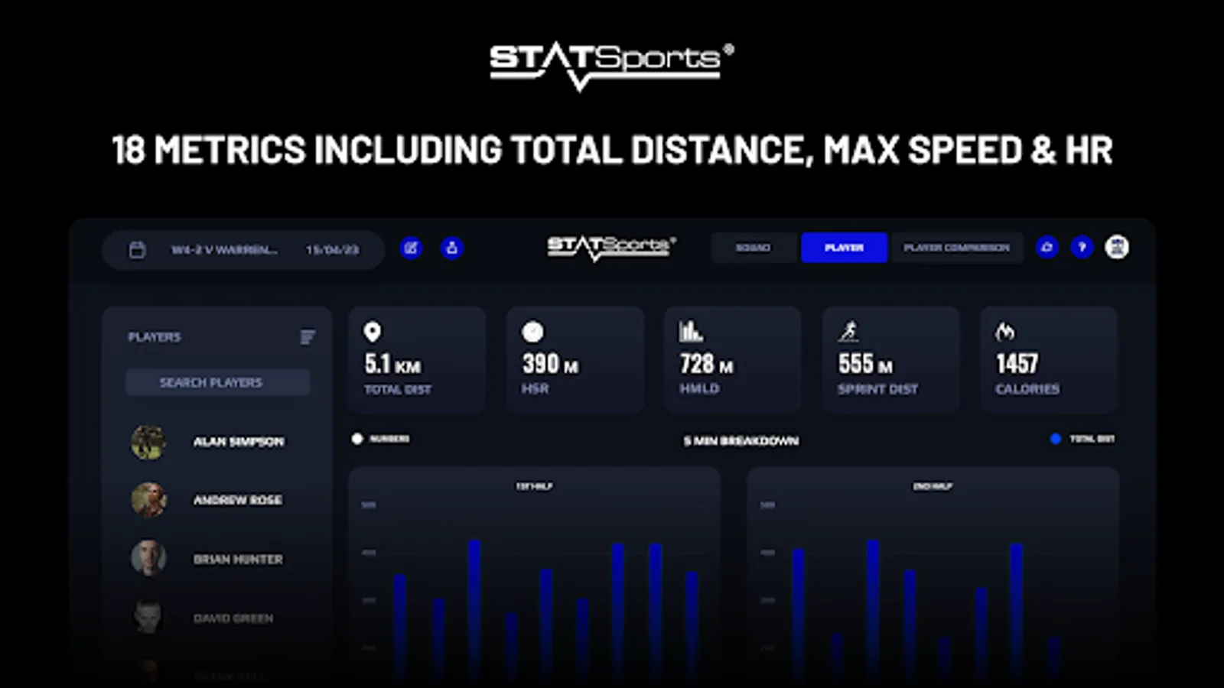The height and width of the screenshot is (688, 1224).
Task: Click the running figure icon on Sprint Dist card
Action: tap(848, 331)
